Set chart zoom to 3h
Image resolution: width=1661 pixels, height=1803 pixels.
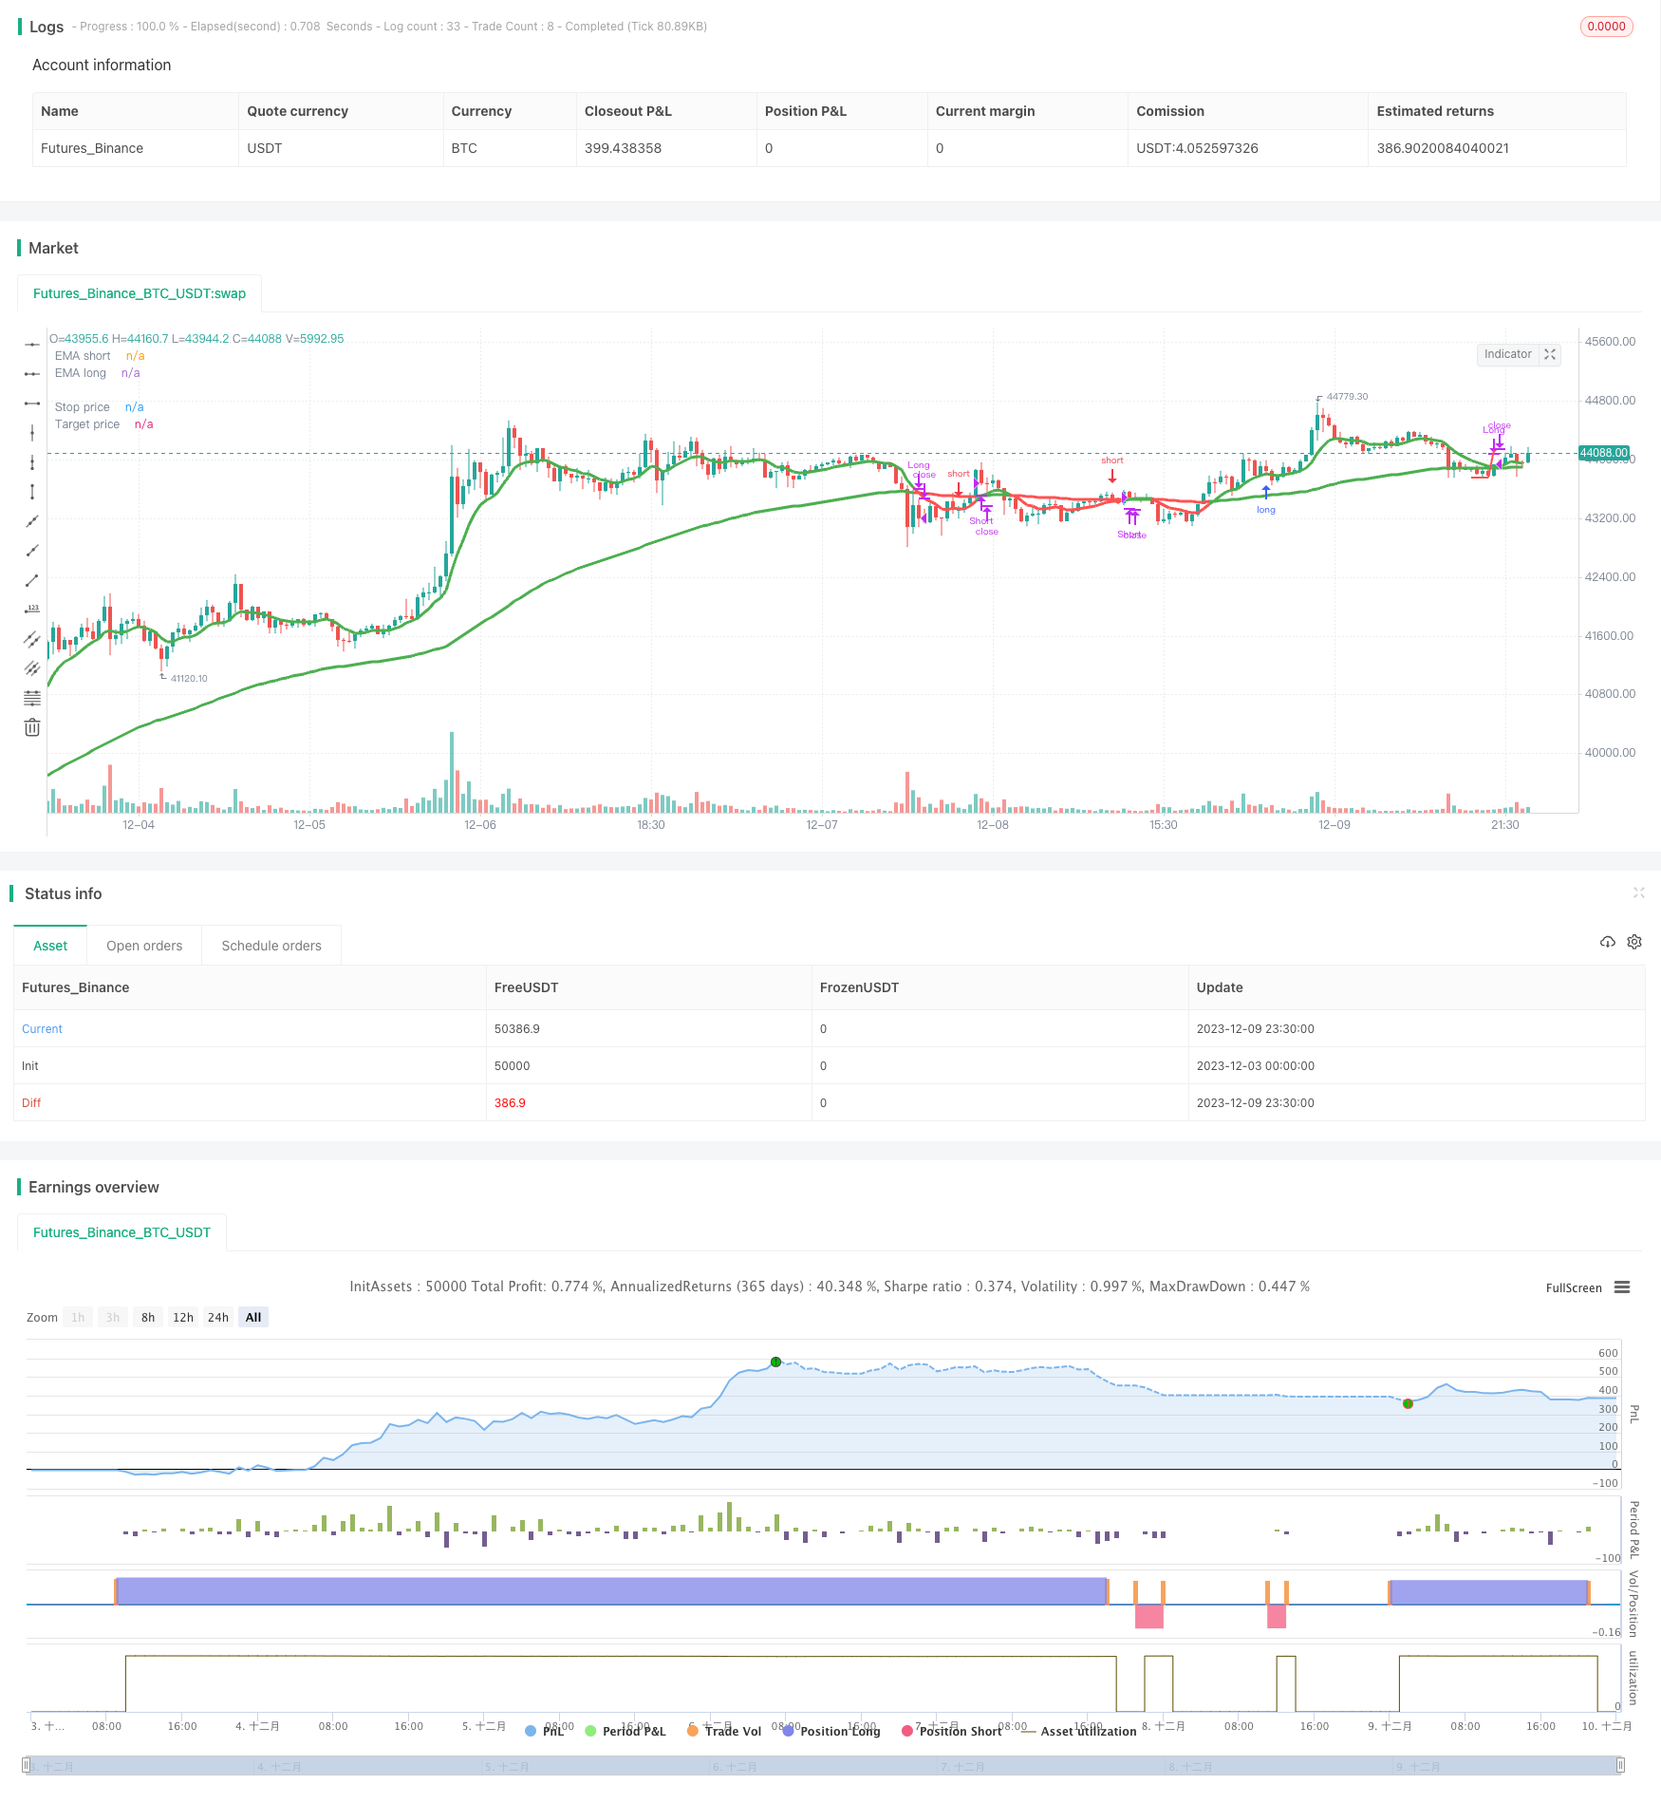113,1317
